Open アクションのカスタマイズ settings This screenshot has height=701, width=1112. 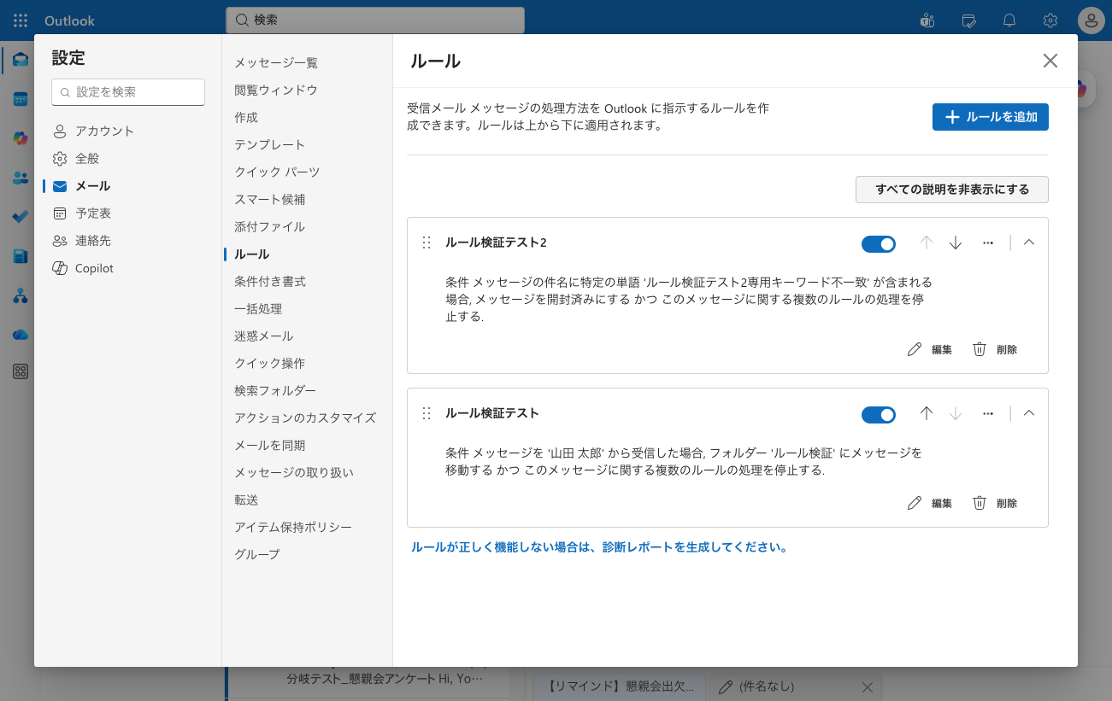[x=306, y=418]
